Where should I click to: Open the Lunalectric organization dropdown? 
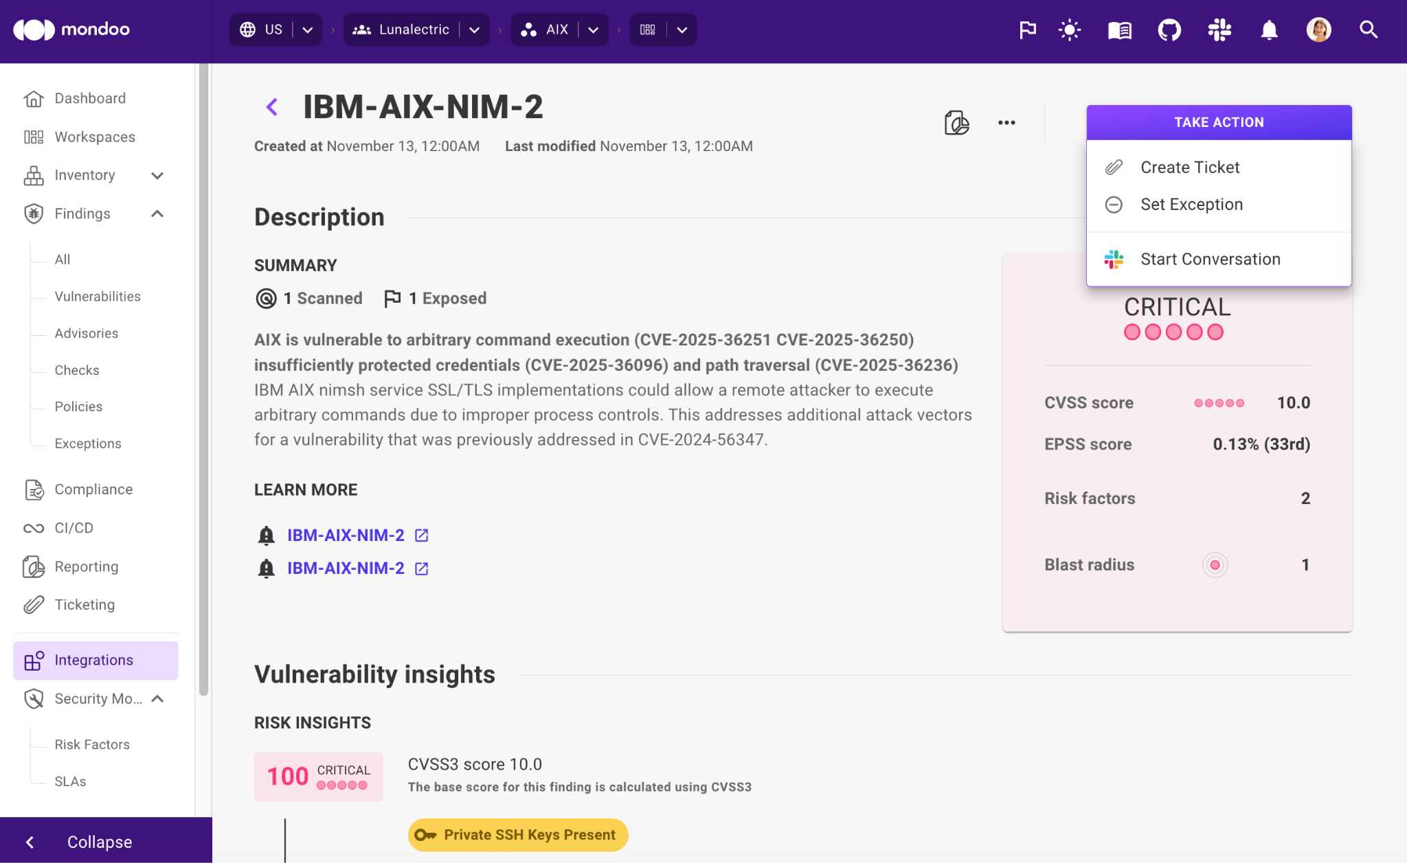click(x=474, y=30)
